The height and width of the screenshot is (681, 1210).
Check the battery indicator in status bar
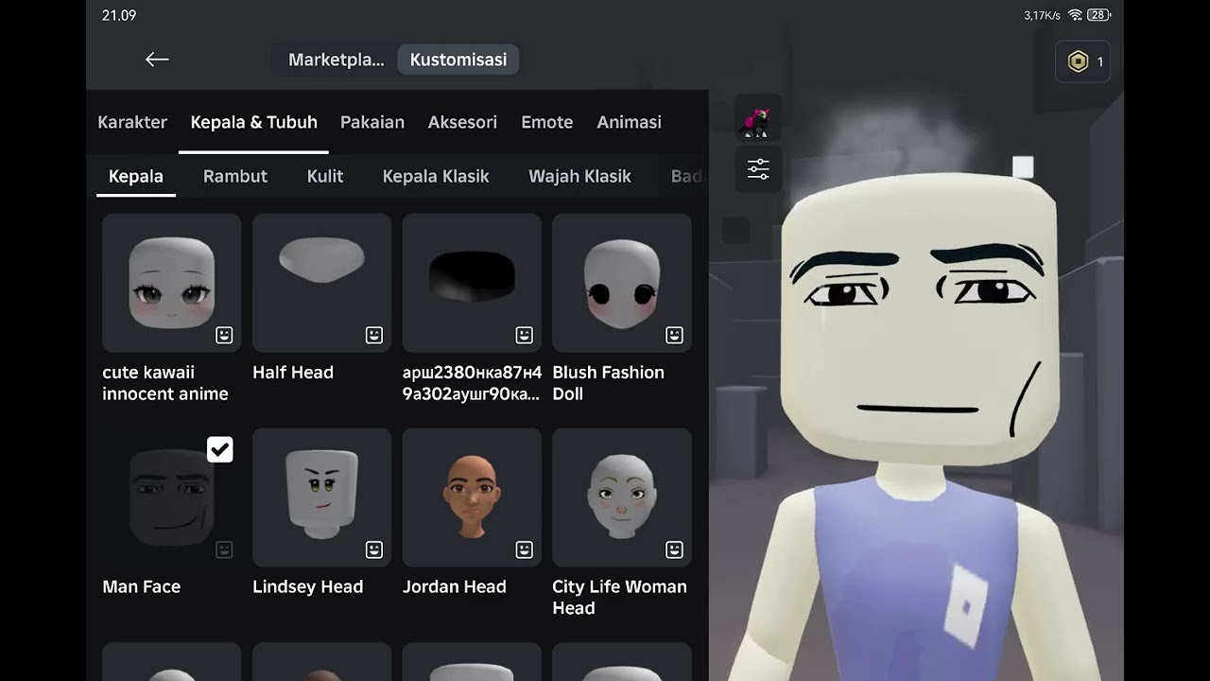tap(1098, 15)
